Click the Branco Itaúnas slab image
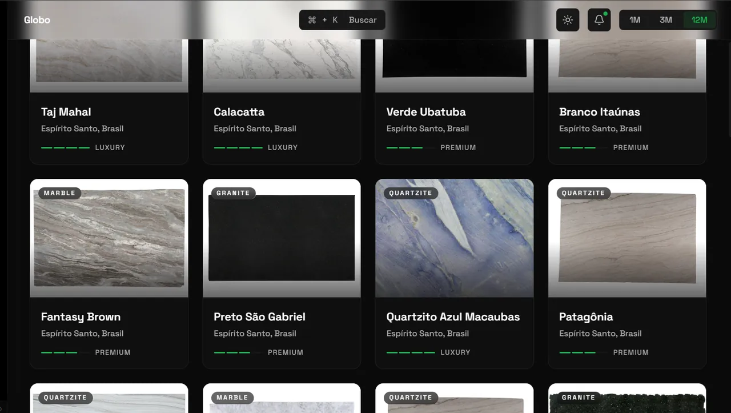The height and width of the screenshot is (413, 731). (x=627, y=66)
